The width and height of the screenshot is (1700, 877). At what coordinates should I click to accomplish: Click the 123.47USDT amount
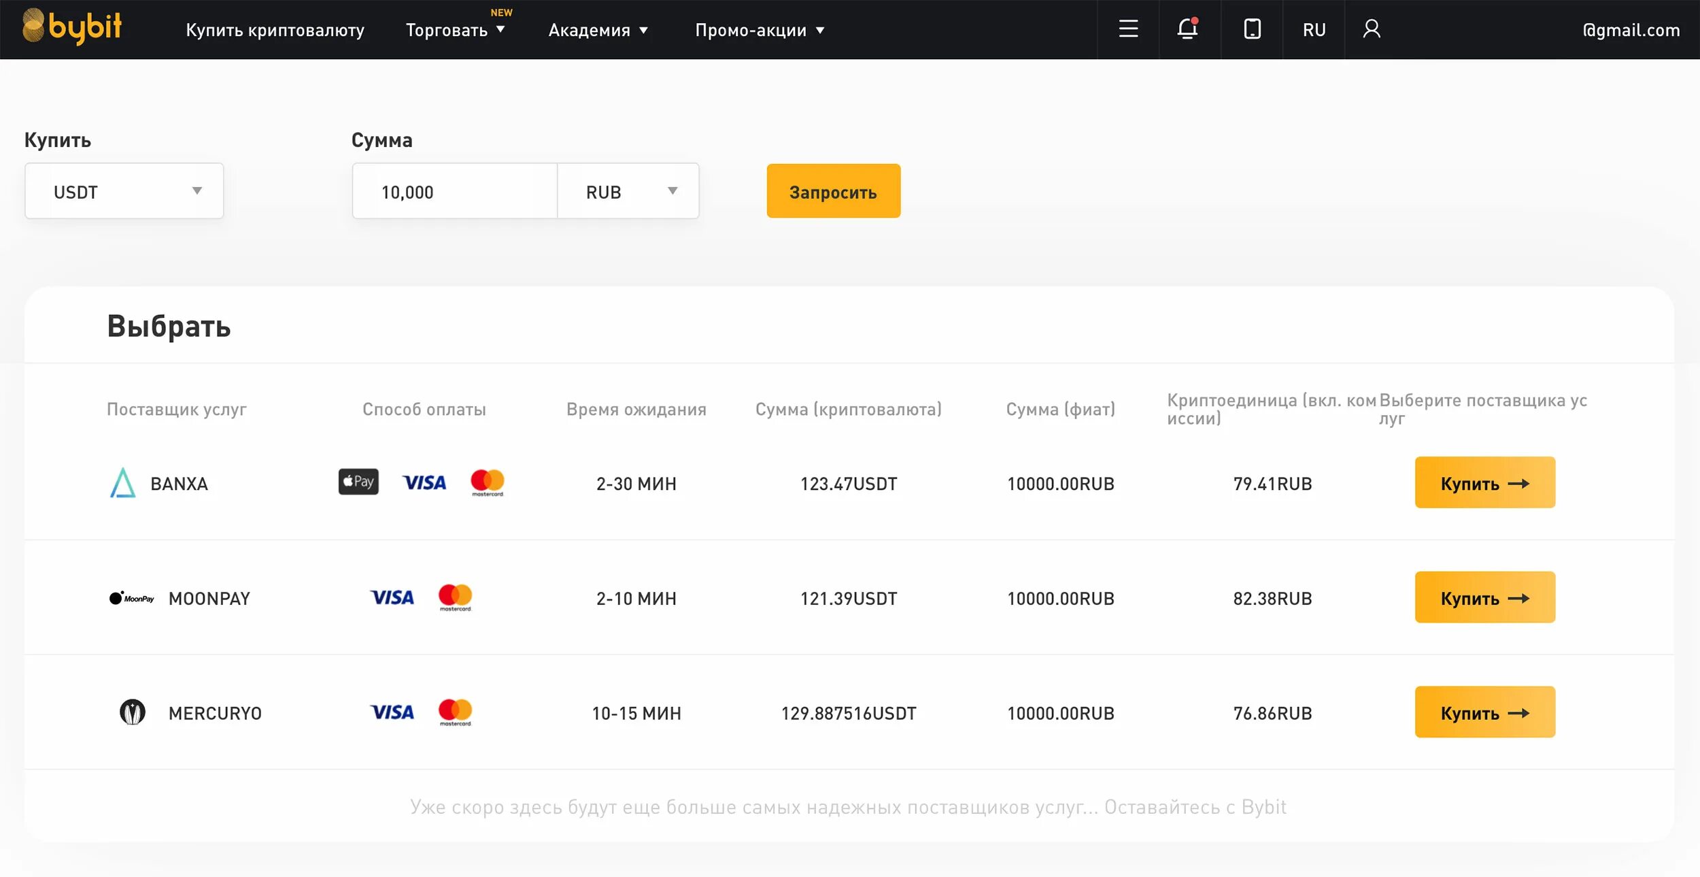849,484
